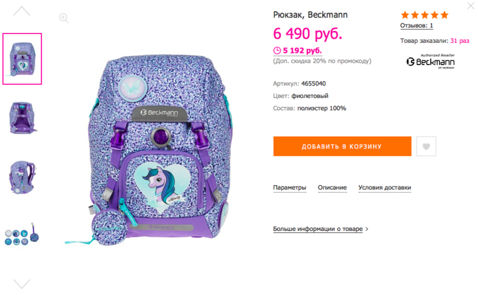Select the side-view backpack thumbnail
The width and height of the screenshot is (478, 295).
(22, 177)
